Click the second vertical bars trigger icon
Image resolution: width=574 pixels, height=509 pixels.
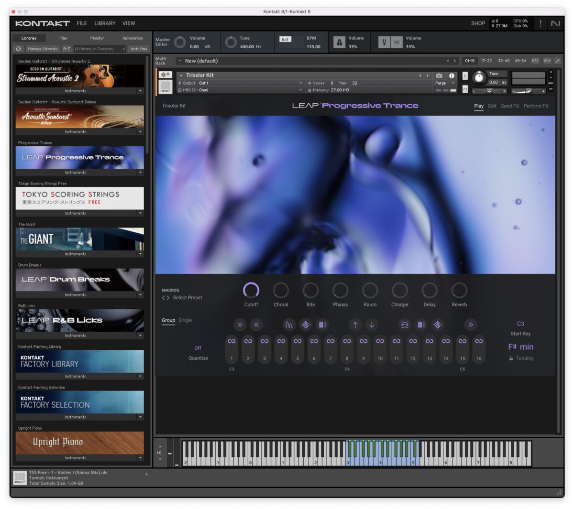point(421,325)
